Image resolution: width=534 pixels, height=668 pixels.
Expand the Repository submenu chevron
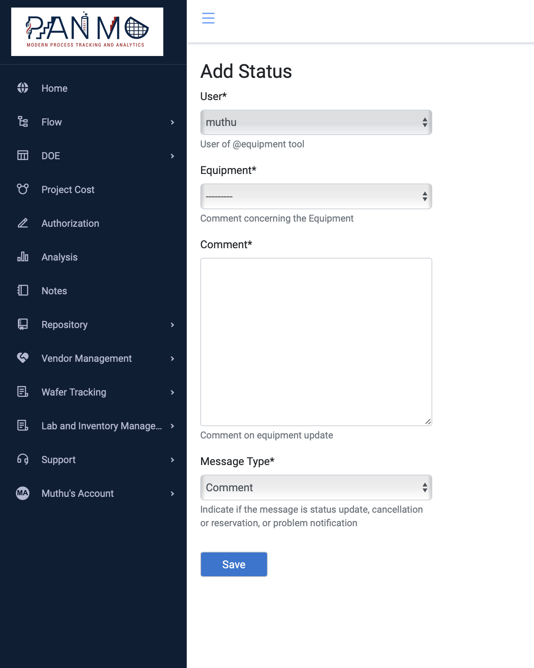point(172,325)
